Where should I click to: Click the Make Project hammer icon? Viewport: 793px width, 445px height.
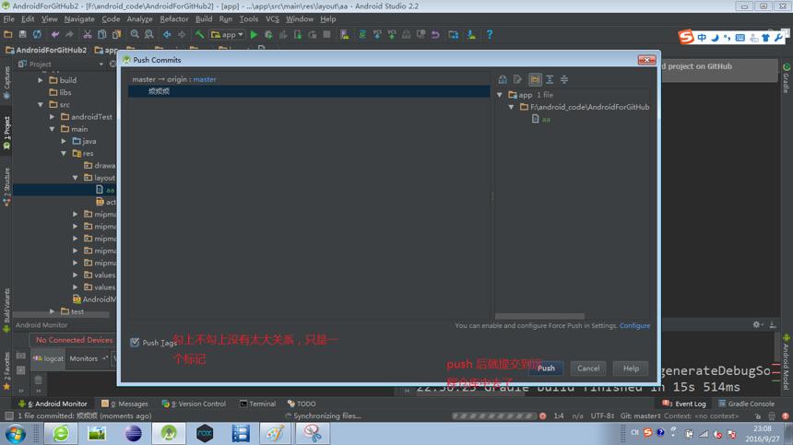[200, 35]
